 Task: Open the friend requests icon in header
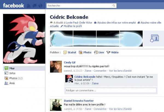point(28,6)
